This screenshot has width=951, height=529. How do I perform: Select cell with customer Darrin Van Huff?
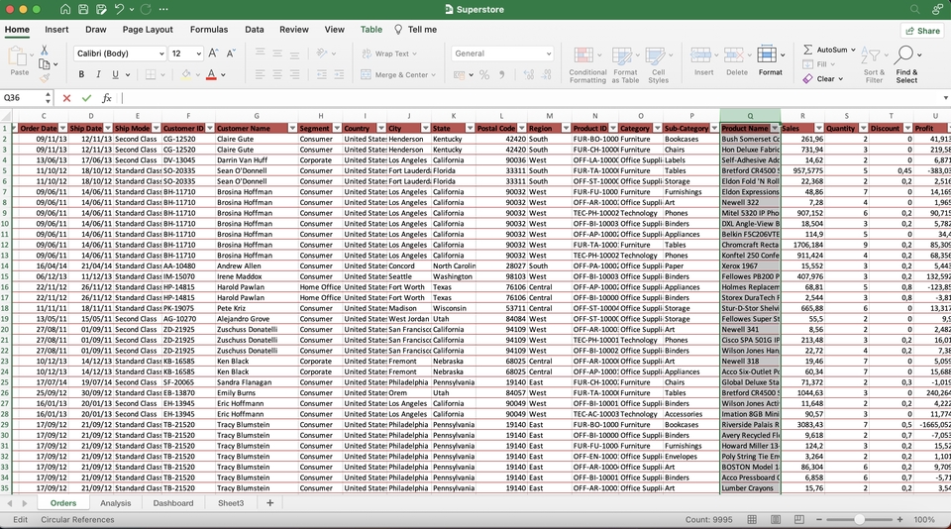(256, 160)
